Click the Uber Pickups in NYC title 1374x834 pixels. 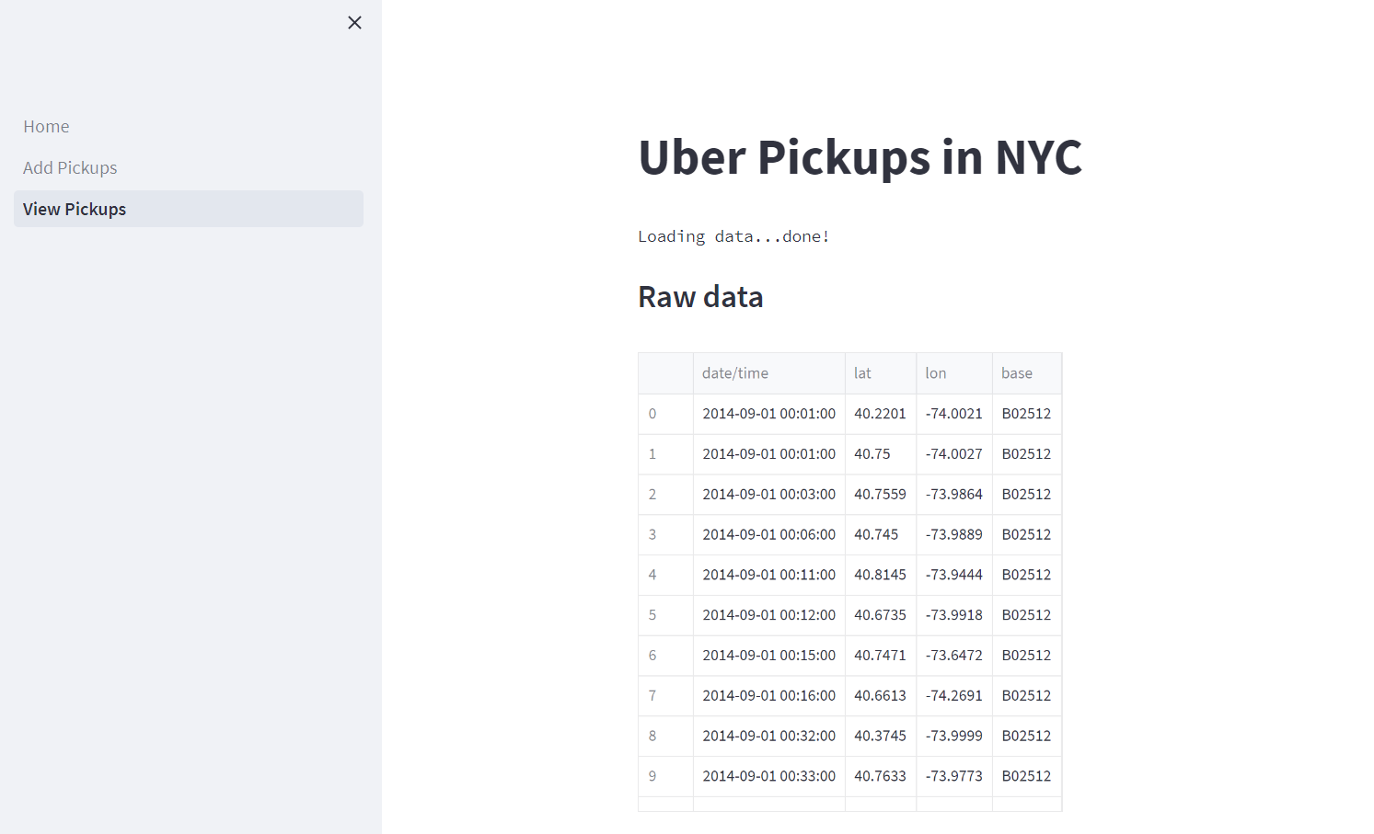[x=860, y=157]
